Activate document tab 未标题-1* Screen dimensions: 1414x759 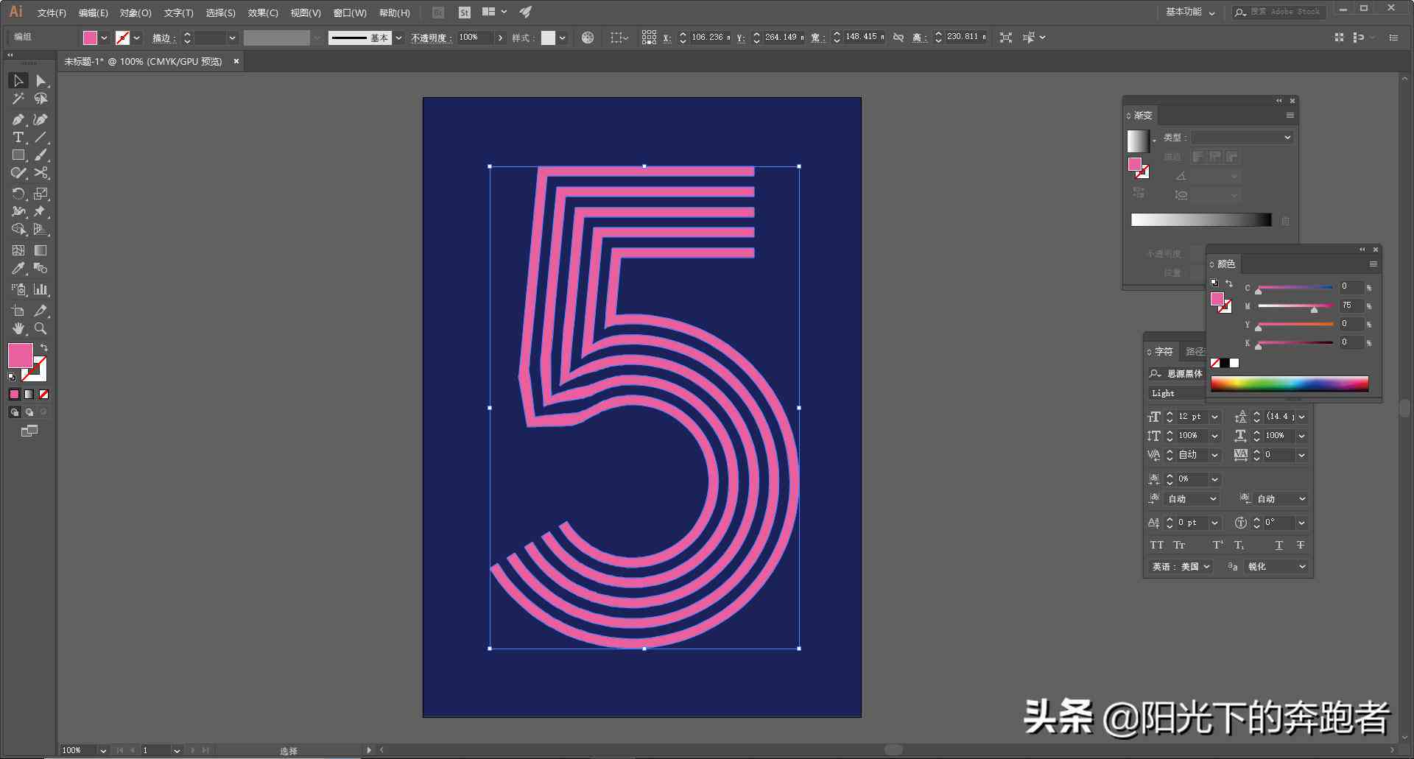click(143, 62)
